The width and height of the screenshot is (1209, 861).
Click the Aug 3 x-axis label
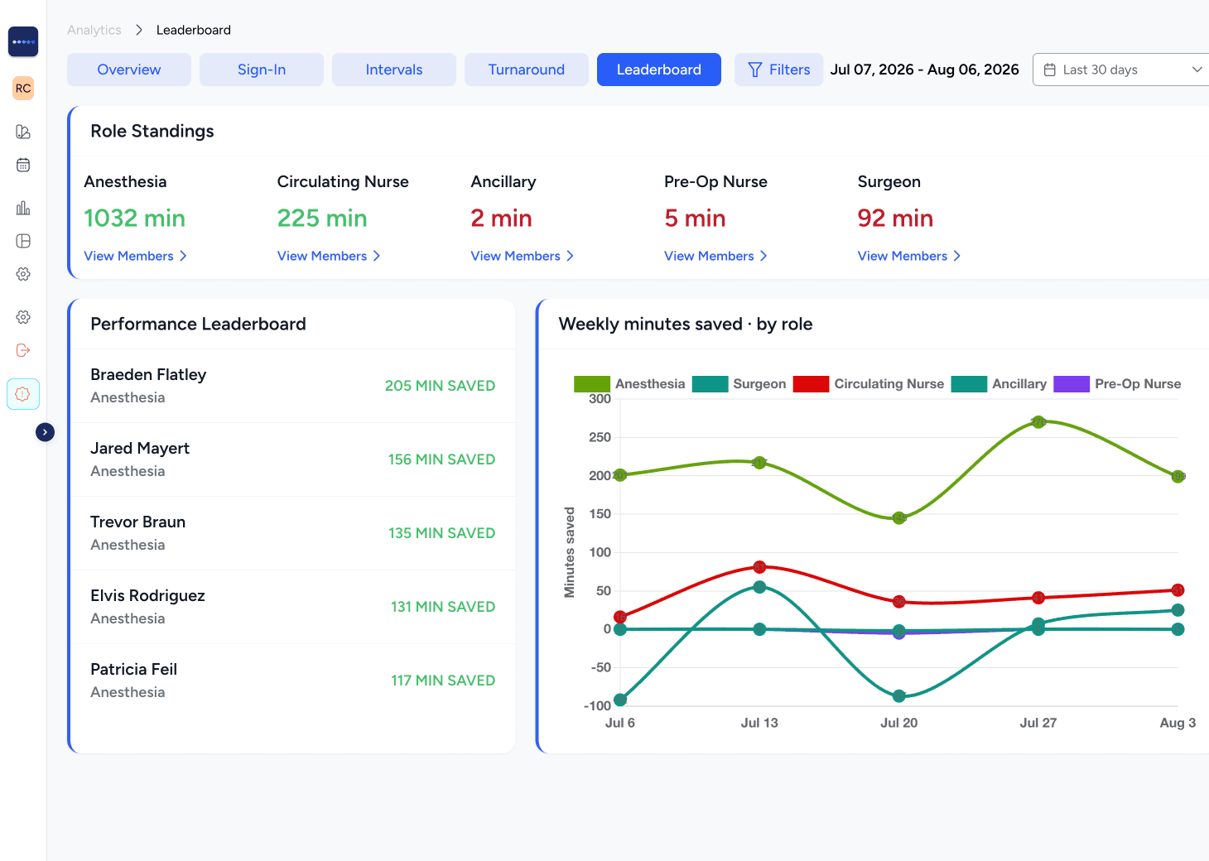click(1178, 723)
